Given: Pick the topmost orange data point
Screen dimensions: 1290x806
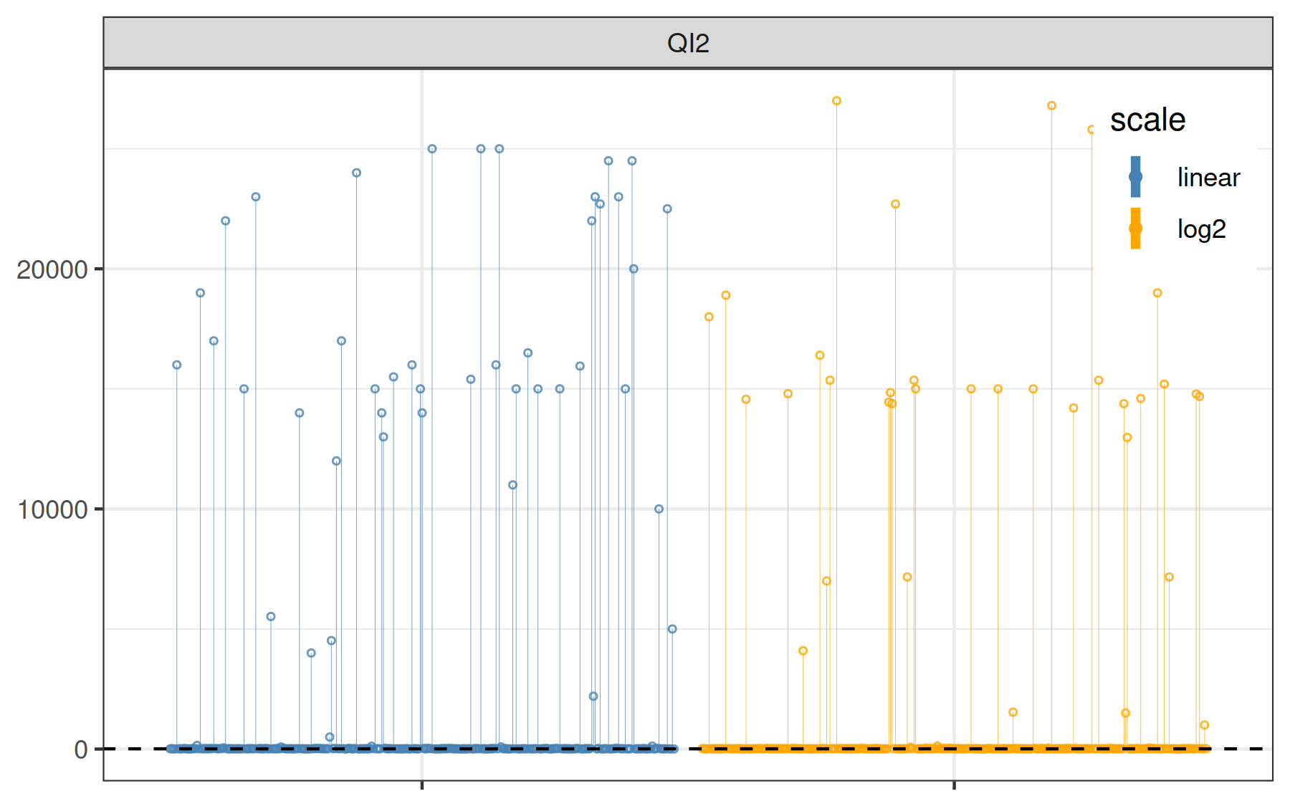Looking at the screenshot, I should coord(836,101).
